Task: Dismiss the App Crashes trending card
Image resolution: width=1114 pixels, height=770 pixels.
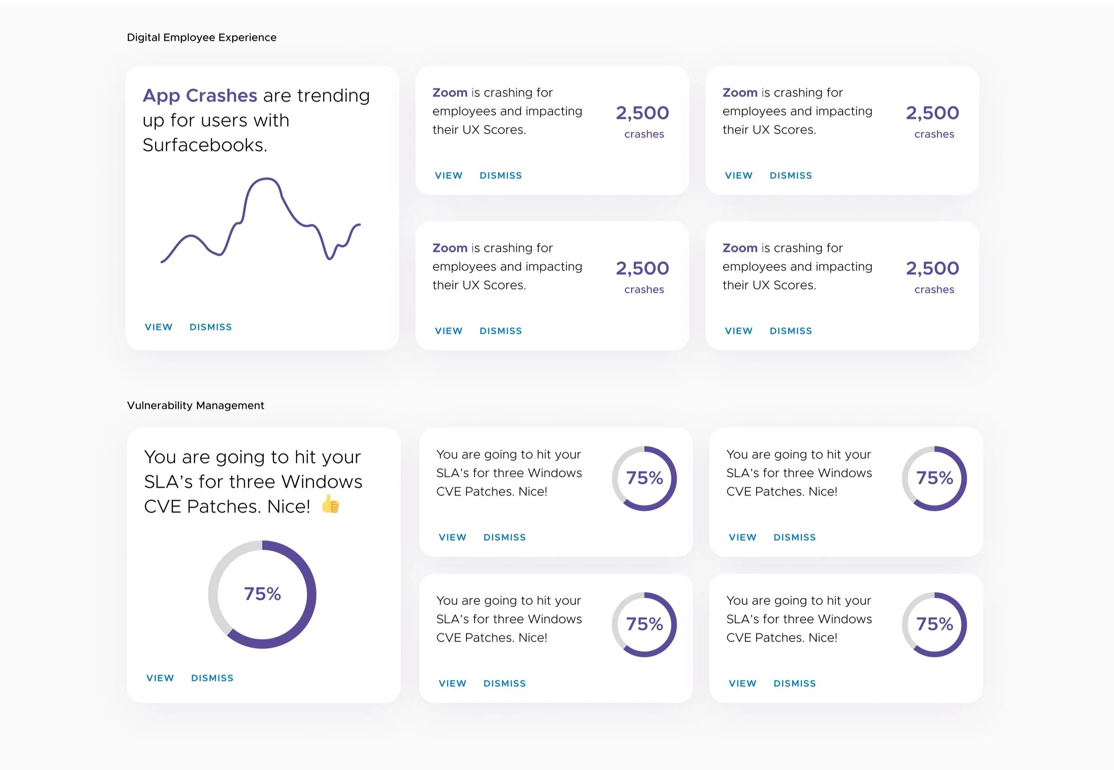Action: pos(210,327)
